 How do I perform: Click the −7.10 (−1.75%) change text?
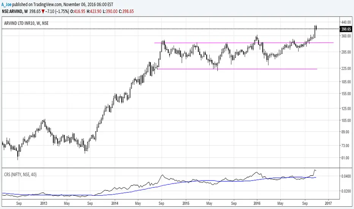57,11
